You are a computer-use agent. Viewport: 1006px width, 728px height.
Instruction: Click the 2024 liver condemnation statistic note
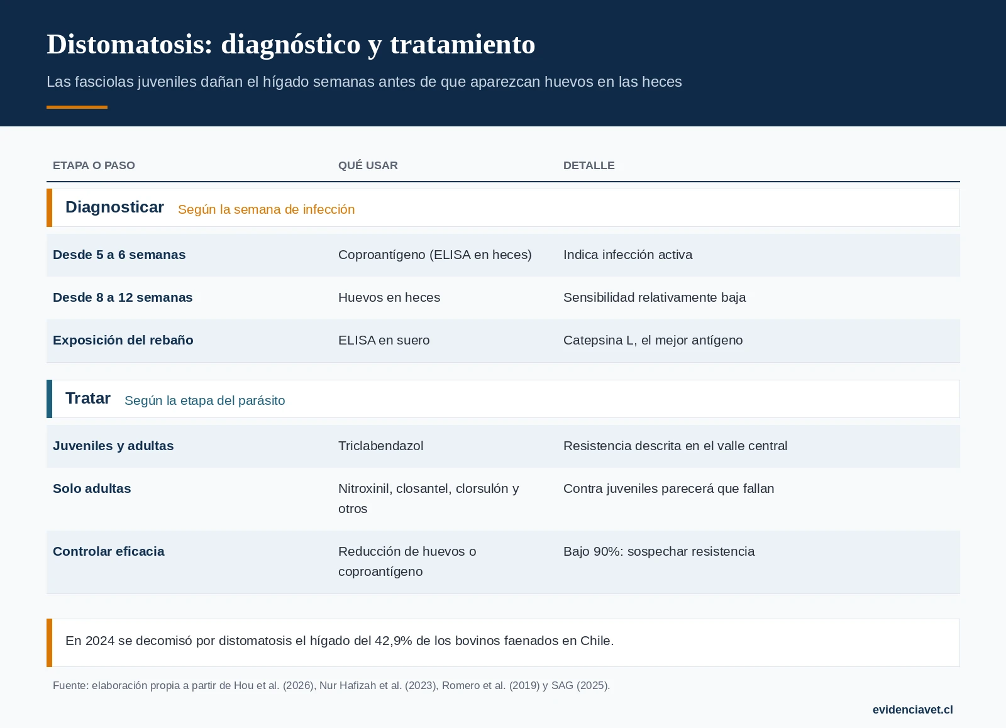click(x=503, y=643)
